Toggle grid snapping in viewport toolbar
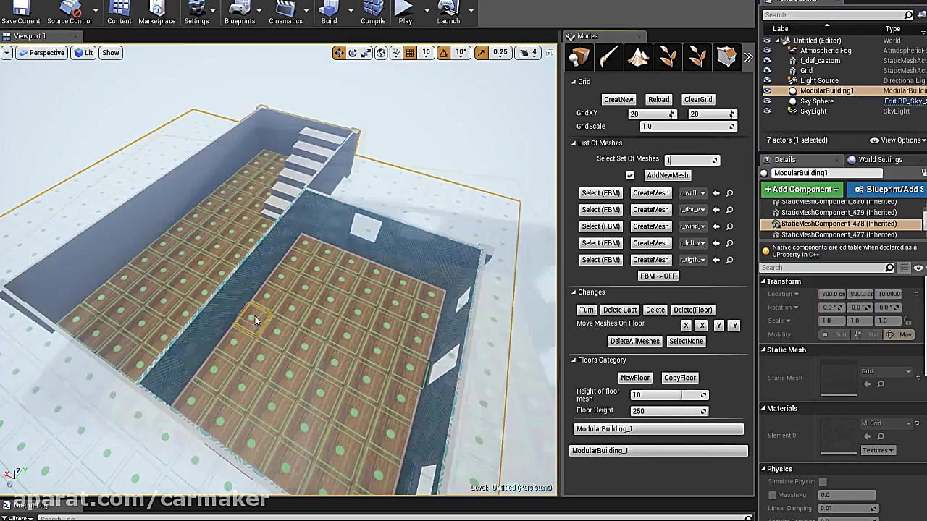Screen dimensions: 927x521 click(410, 53)
